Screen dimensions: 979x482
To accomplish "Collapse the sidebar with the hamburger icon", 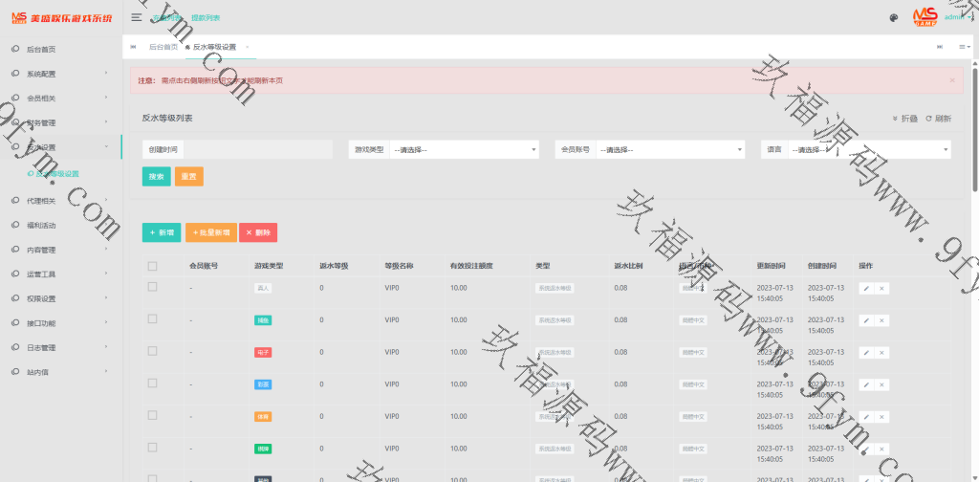I will tap(137, 17).
